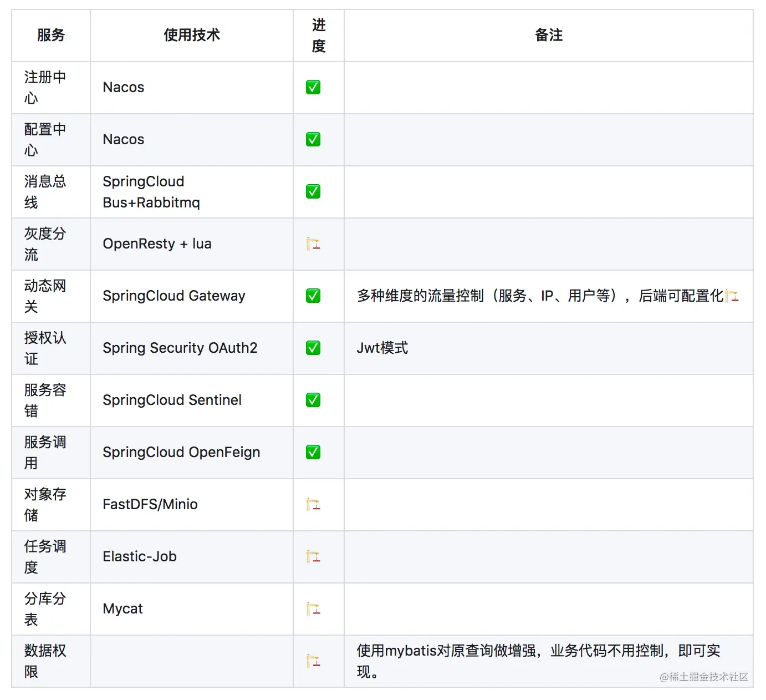
Task: Click the 使用技术 column header
Action: tap(192, 35)
